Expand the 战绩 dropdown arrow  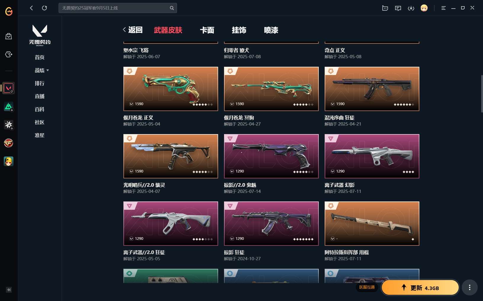(48, 70)
